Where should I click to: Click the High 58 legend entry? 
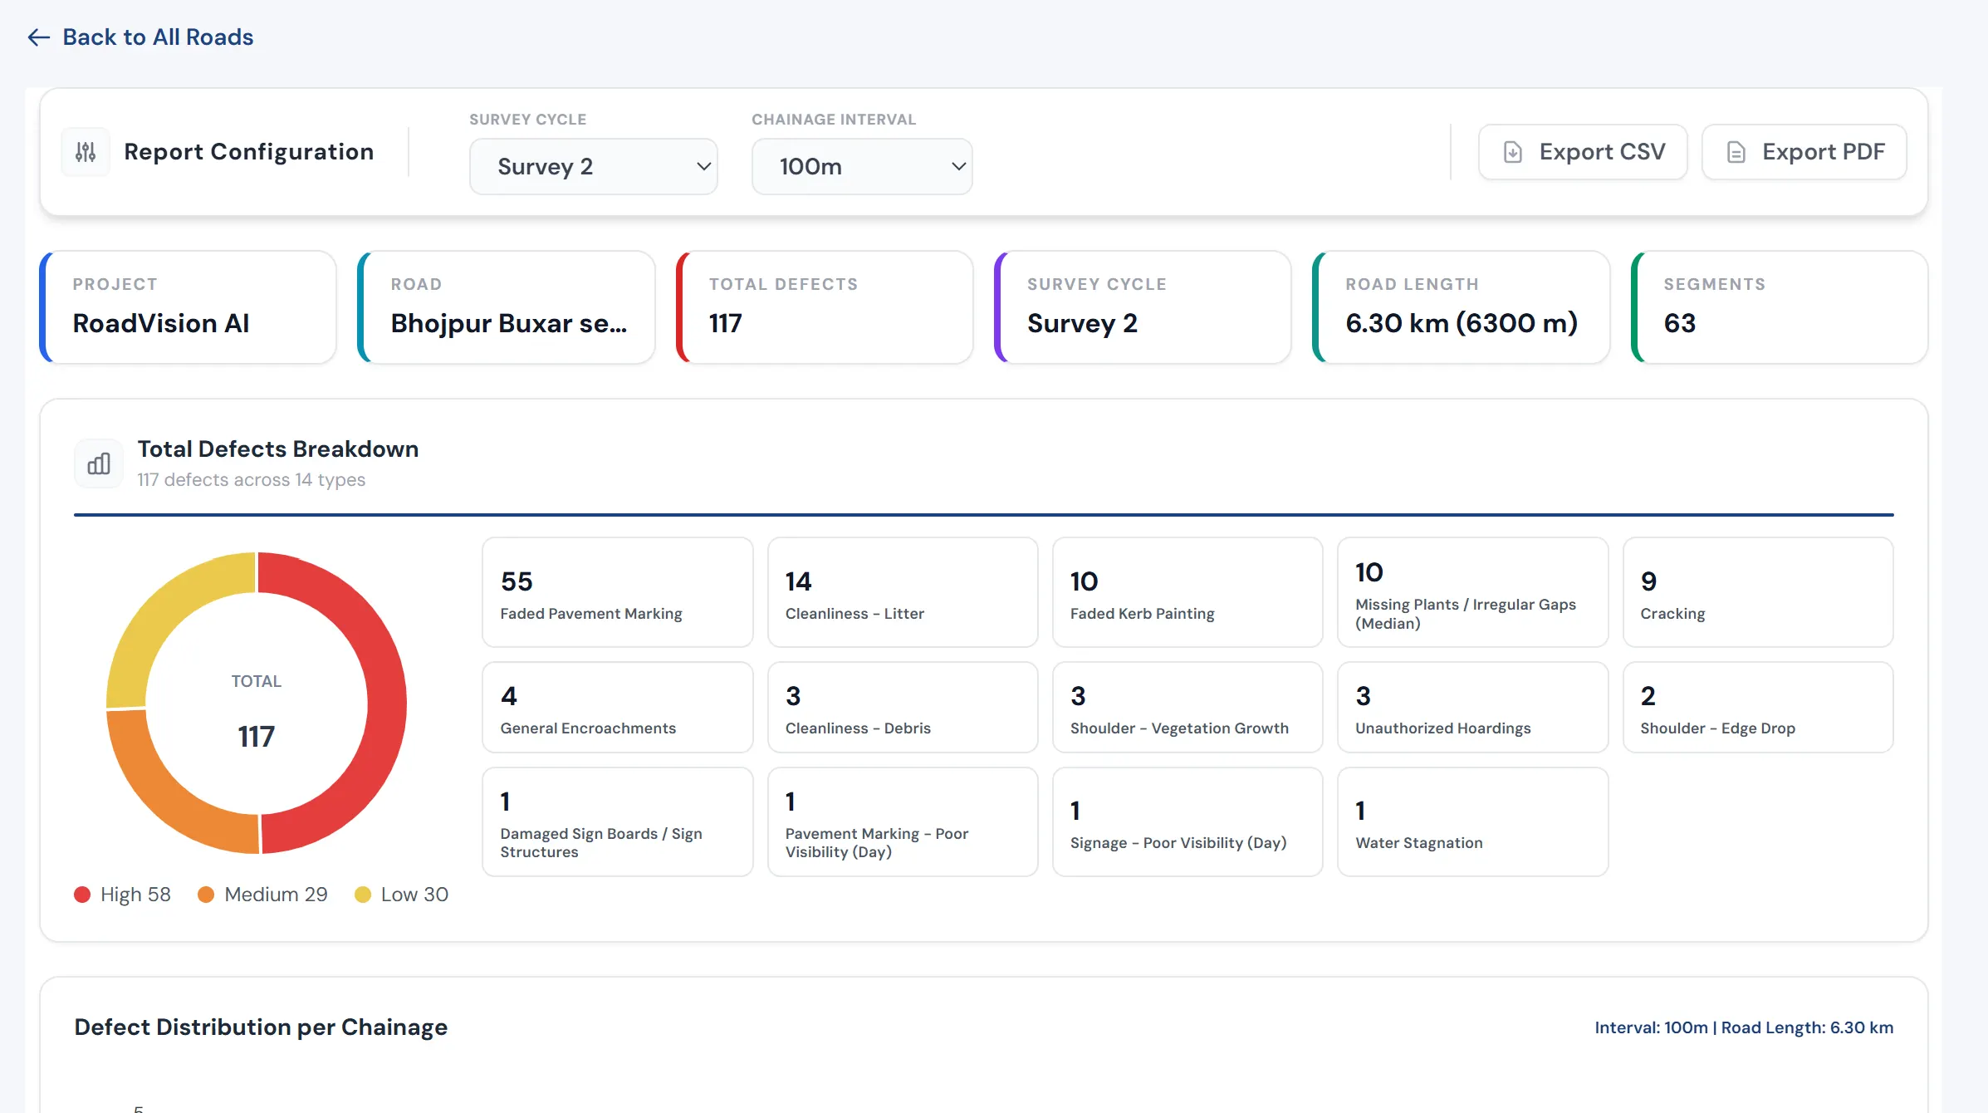(x=122, y=895)
